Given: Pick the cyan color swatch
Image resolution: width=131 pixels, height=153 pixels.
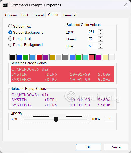Looking at the screenshot, I should 85,57.
